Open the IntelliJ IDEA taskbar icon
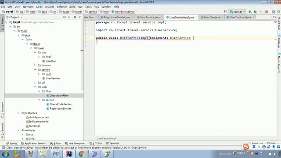 pos(69,154)
